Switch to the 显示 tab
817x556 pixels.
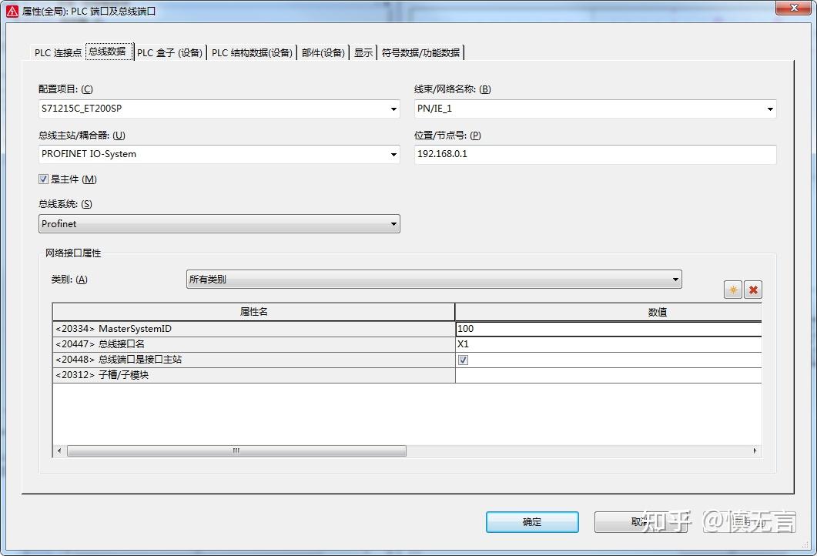[x=363, y=52]
